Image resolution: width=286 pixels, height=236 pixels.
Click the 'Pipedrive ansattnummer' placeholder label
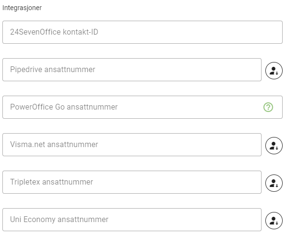tap(52, 70)
